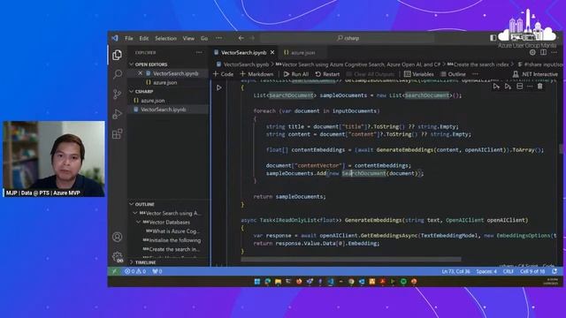Open the Edit menu
Screen dimensions: 566x318
coord(143,38)
